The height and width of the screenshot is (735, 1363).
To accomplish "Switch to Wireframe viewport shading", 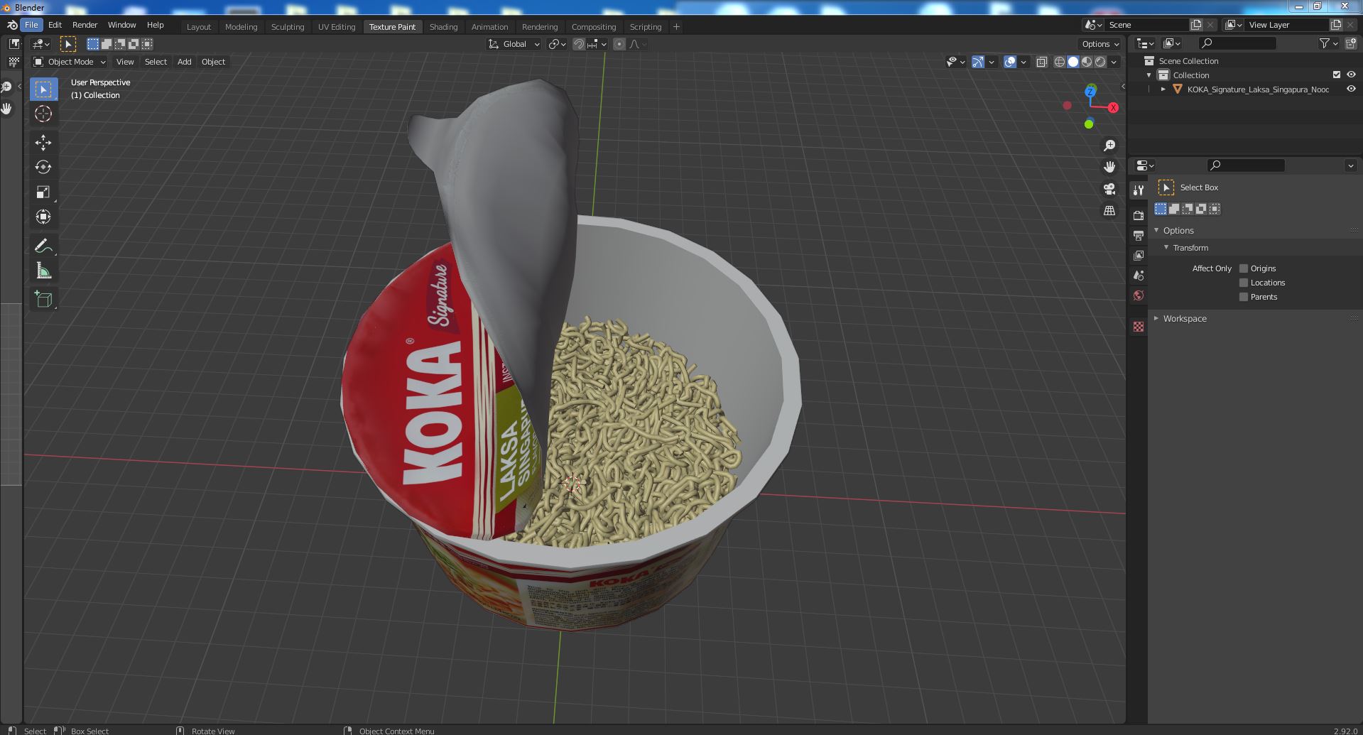I will click(1059, 62).
